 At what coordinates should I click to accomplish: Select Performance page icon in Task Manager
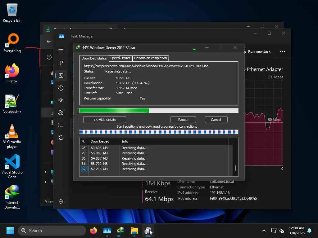tap(61, 76)
